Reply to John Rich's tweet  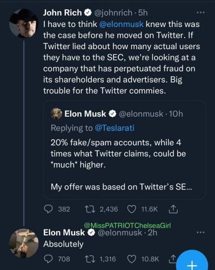(48, 209)
